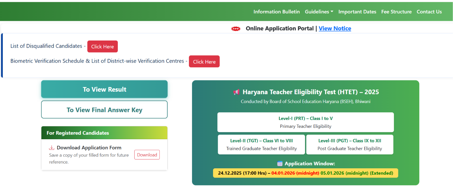
Task: Click the 'Haryana Teacher Eligibility Test (HTET) – 2025' title
Action: [x=311, y=92]
